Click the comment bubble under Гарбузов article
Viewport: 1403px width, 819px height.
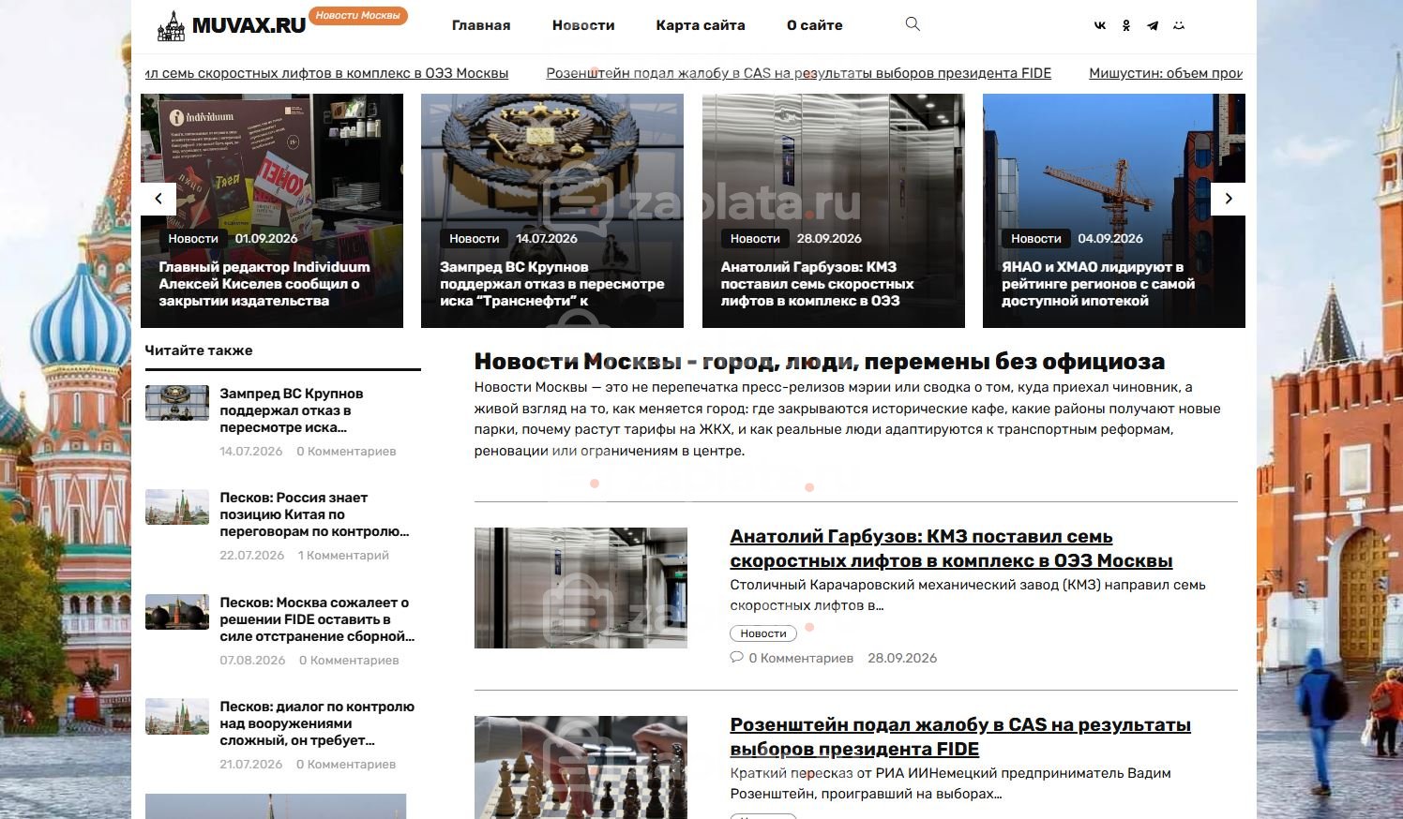coord(736,658)
